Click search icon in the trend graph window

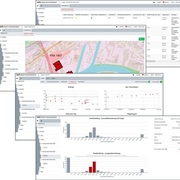tap(21, 78)
